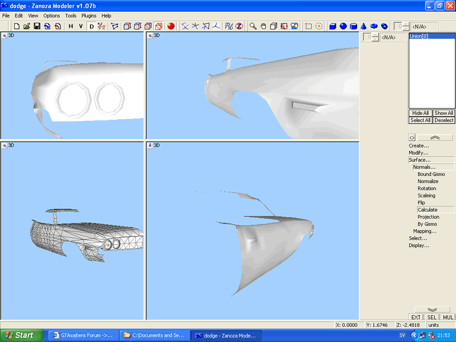This screenshot has width=456, height=342.
Task: Click the red sphere toolbar icon
Action: point(171,26)
